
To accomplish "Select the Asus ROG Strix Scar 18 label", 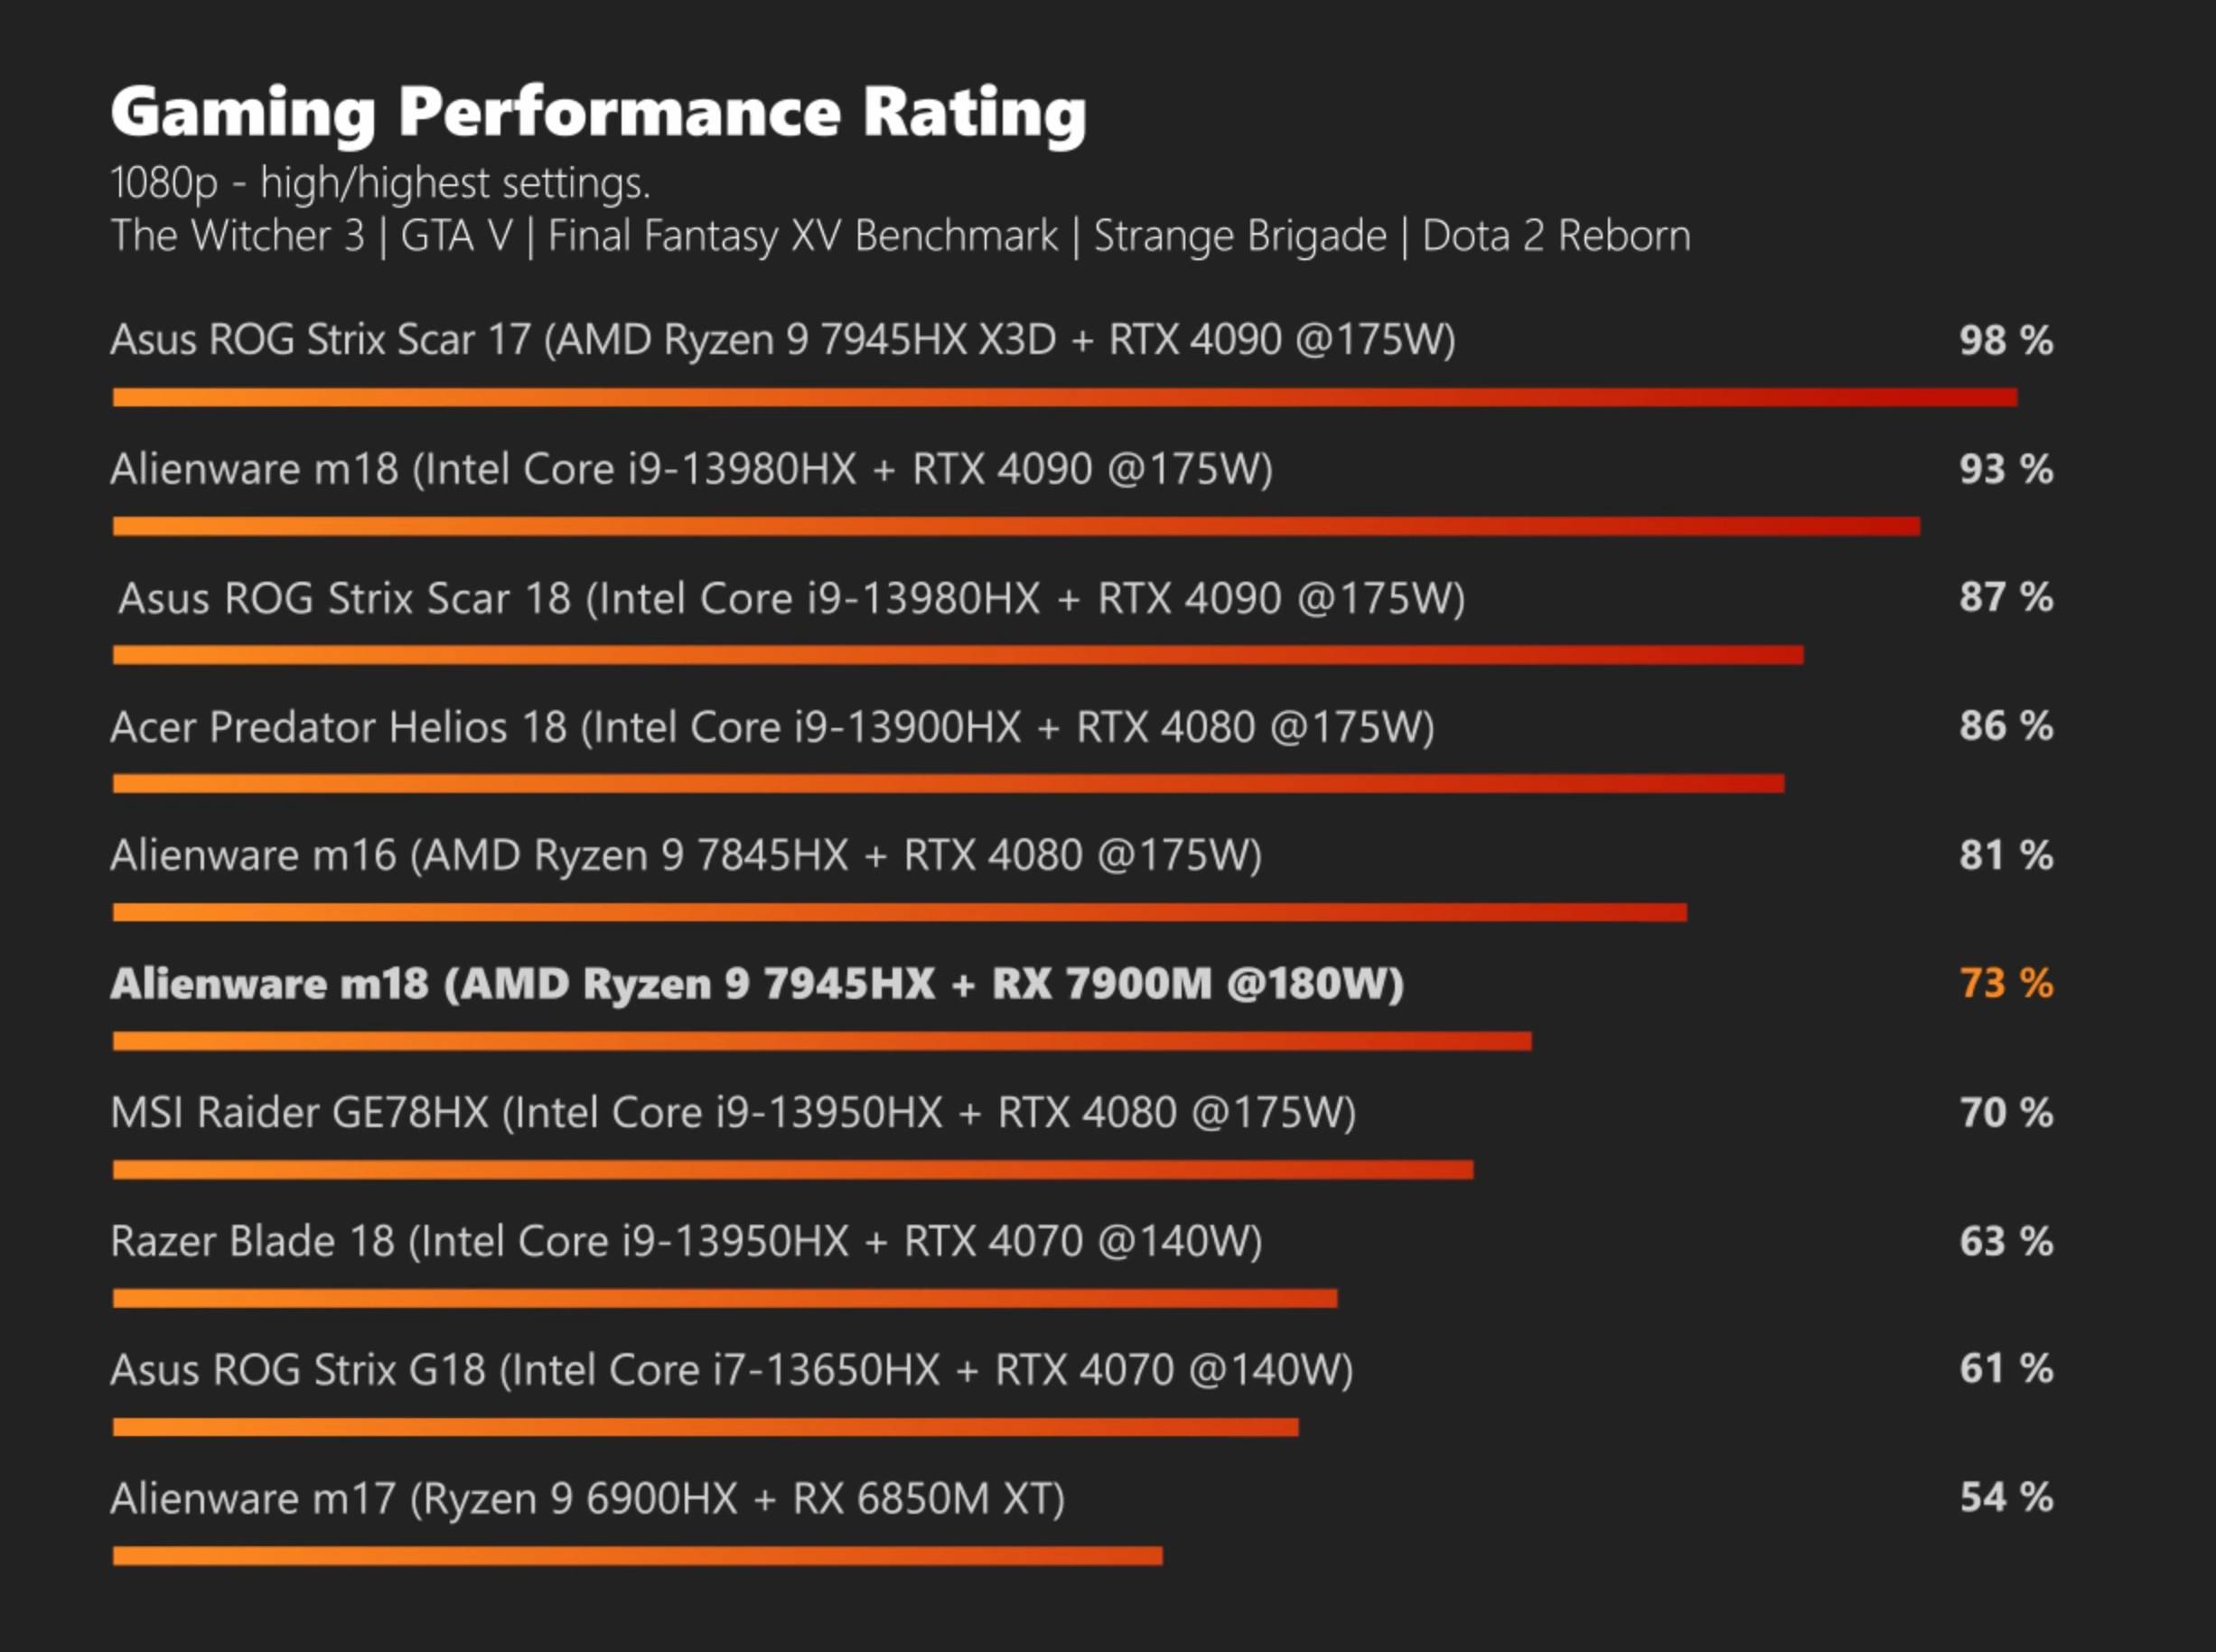I will [791, 598].
